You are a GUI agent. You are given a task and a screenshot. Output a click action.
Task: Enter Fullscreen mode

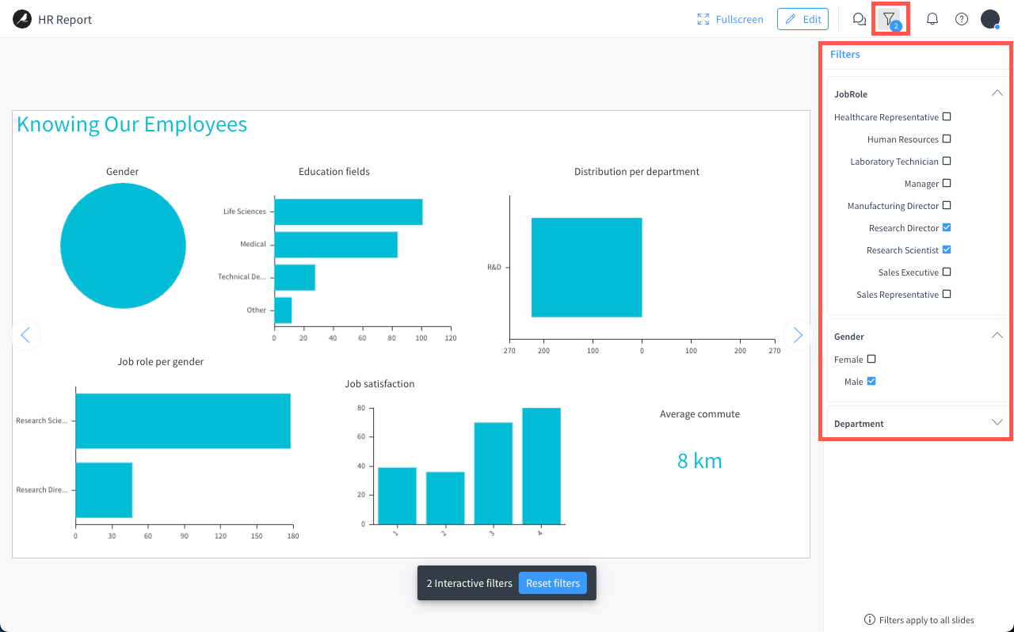(x=730, y=18)
